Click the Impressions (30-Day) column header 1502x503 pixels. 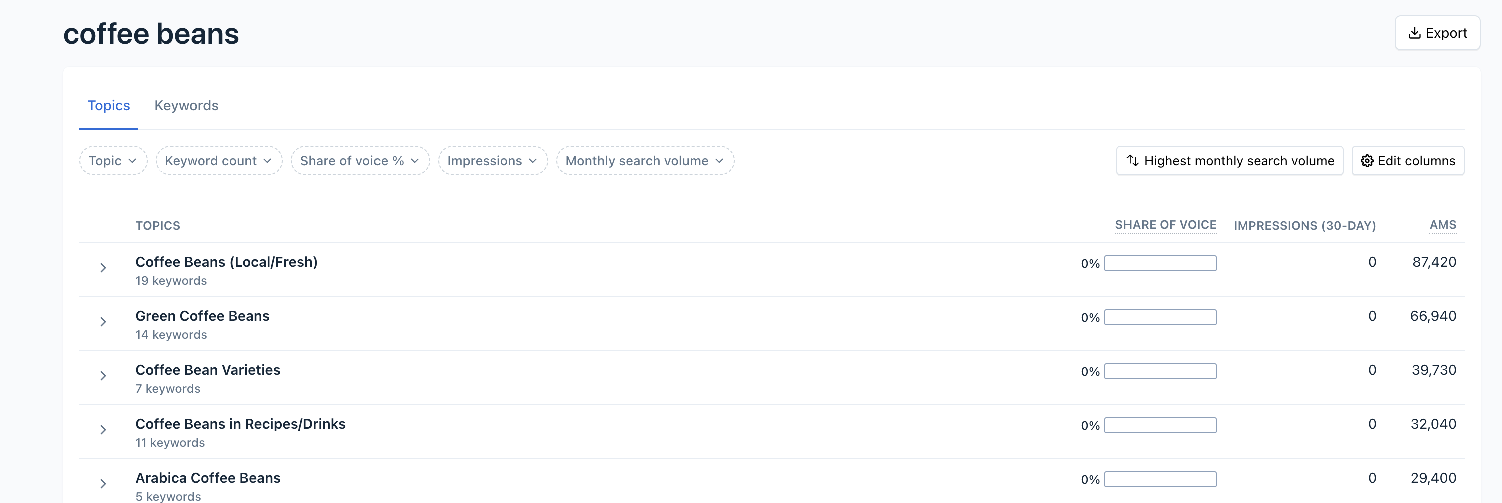pos(1304,226)
